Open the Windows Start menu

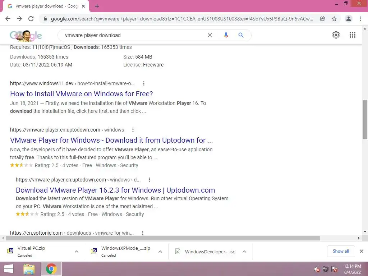coord(9,269)
